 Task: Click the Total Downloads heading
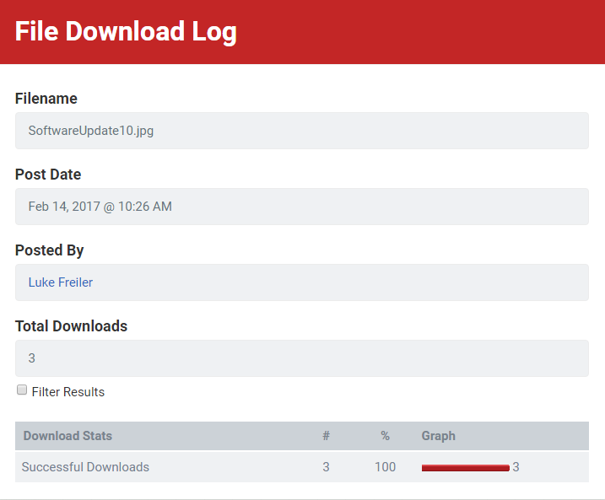pyautogui.click(x=71, y=326)
